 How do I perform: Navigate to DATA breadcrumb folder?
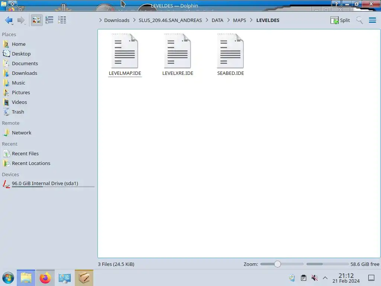[217, 20]
